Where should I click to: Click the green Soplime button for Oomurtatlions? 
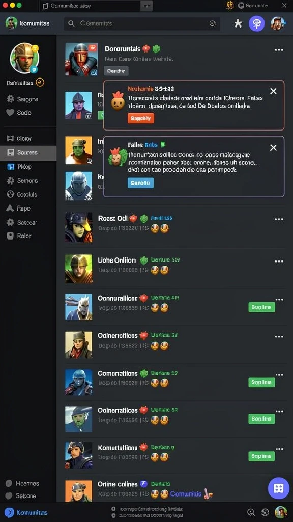point(261,382)
